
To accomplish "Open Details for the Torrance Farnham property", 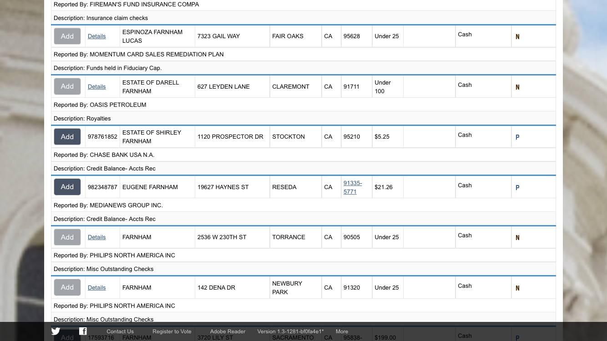I will tap(97, 237).
